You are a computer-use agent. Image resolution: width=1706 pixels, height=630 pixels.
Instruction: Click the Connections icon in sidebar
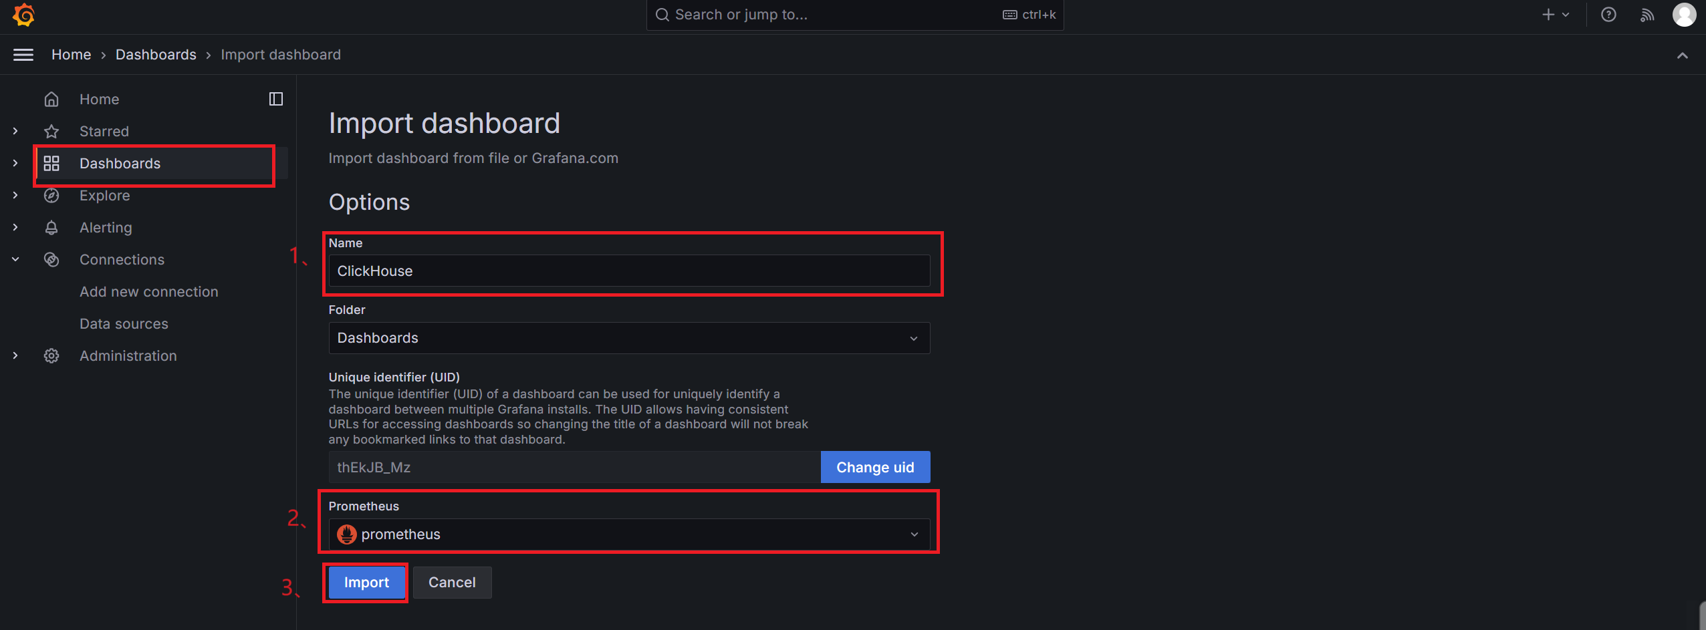click(x=51, y=260)
